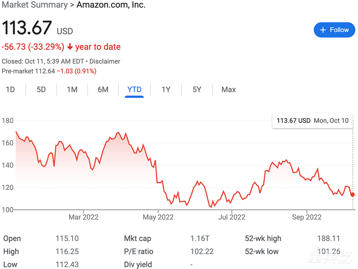
Task: Select the 1M chart range
Action: [72, 89]
